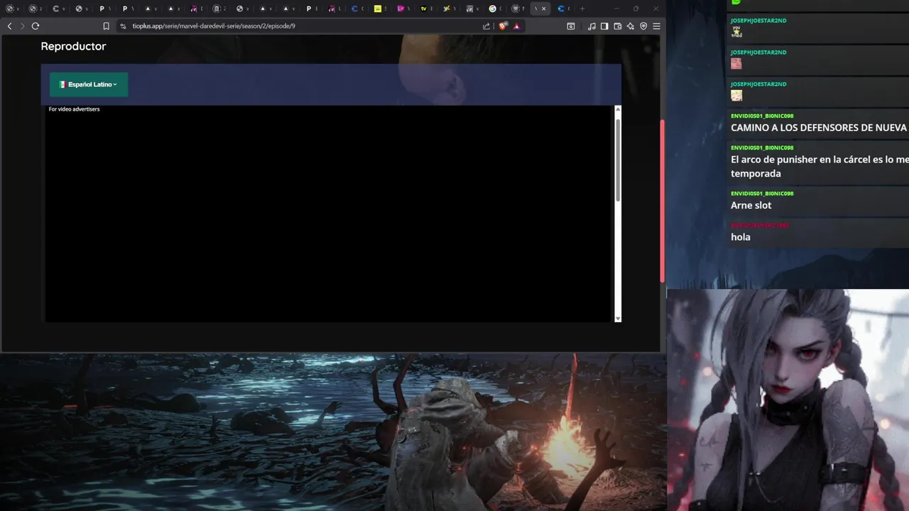Viewport: 909px width, 511px height.
Task: Go forward in browser history
Action: pos(22,26)
